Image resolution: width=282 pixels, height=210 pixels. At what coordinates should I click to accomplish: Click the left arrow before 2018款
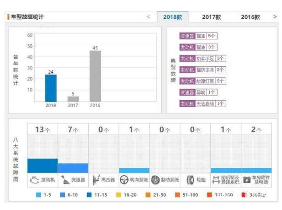point(148,17)
